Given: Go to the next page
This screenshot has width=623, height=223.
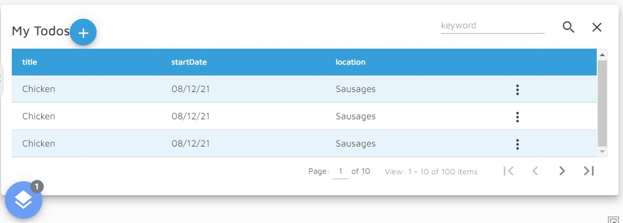Looking at the screenshot, I should [x=562, y=171].
